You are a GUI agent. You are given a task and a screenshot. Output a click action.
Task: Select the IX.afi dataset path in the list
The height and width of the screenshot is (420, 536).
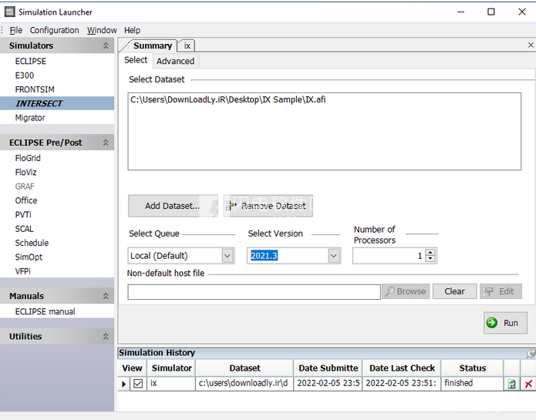(228, 99)
